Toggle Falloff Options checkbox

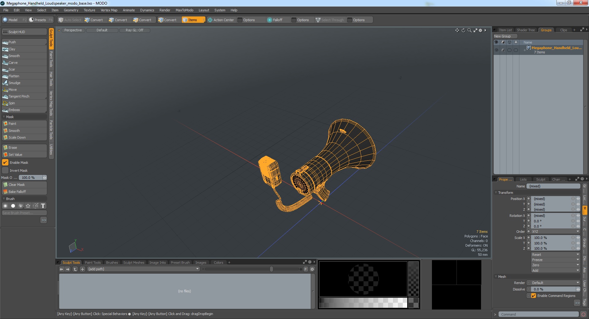click(x=294, y=20)
